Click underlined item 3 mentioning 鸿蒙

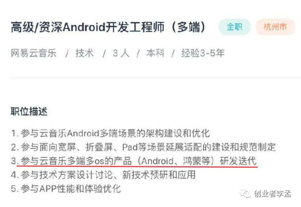click(134, 161)
